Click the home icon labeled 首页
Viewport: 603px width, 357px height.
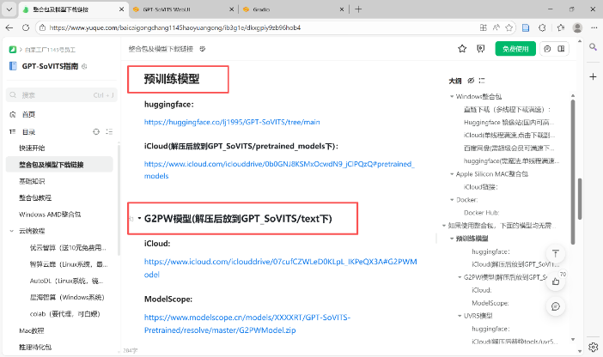[x=27, y=114]
